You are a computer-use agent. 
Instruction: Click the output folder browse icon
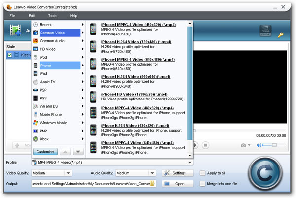[152, 184]
